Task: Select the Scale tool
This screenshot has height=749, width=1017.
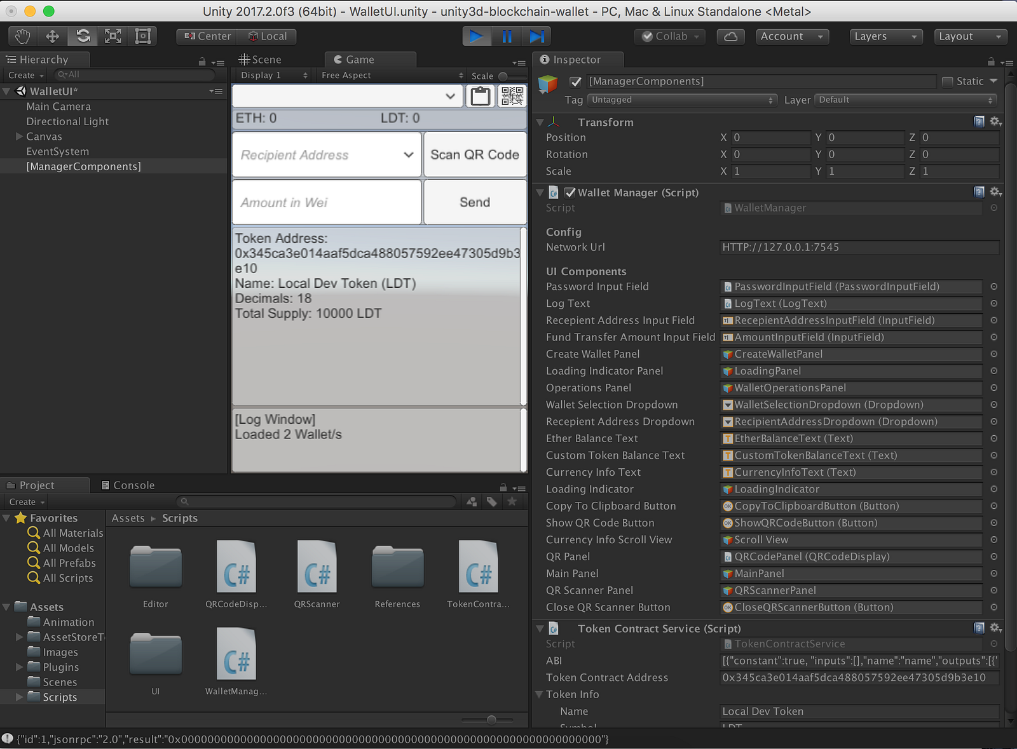Action: (113, 36)
